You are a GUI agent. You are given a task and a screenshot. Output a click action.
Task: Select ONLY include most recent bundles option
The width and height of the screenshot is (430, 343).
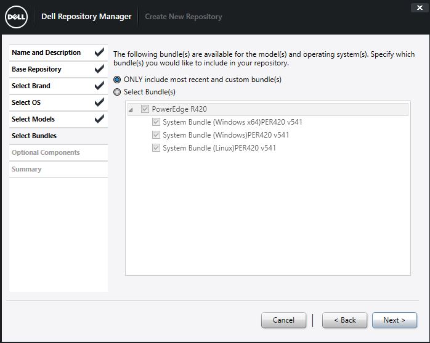click(x=117, y=80)
